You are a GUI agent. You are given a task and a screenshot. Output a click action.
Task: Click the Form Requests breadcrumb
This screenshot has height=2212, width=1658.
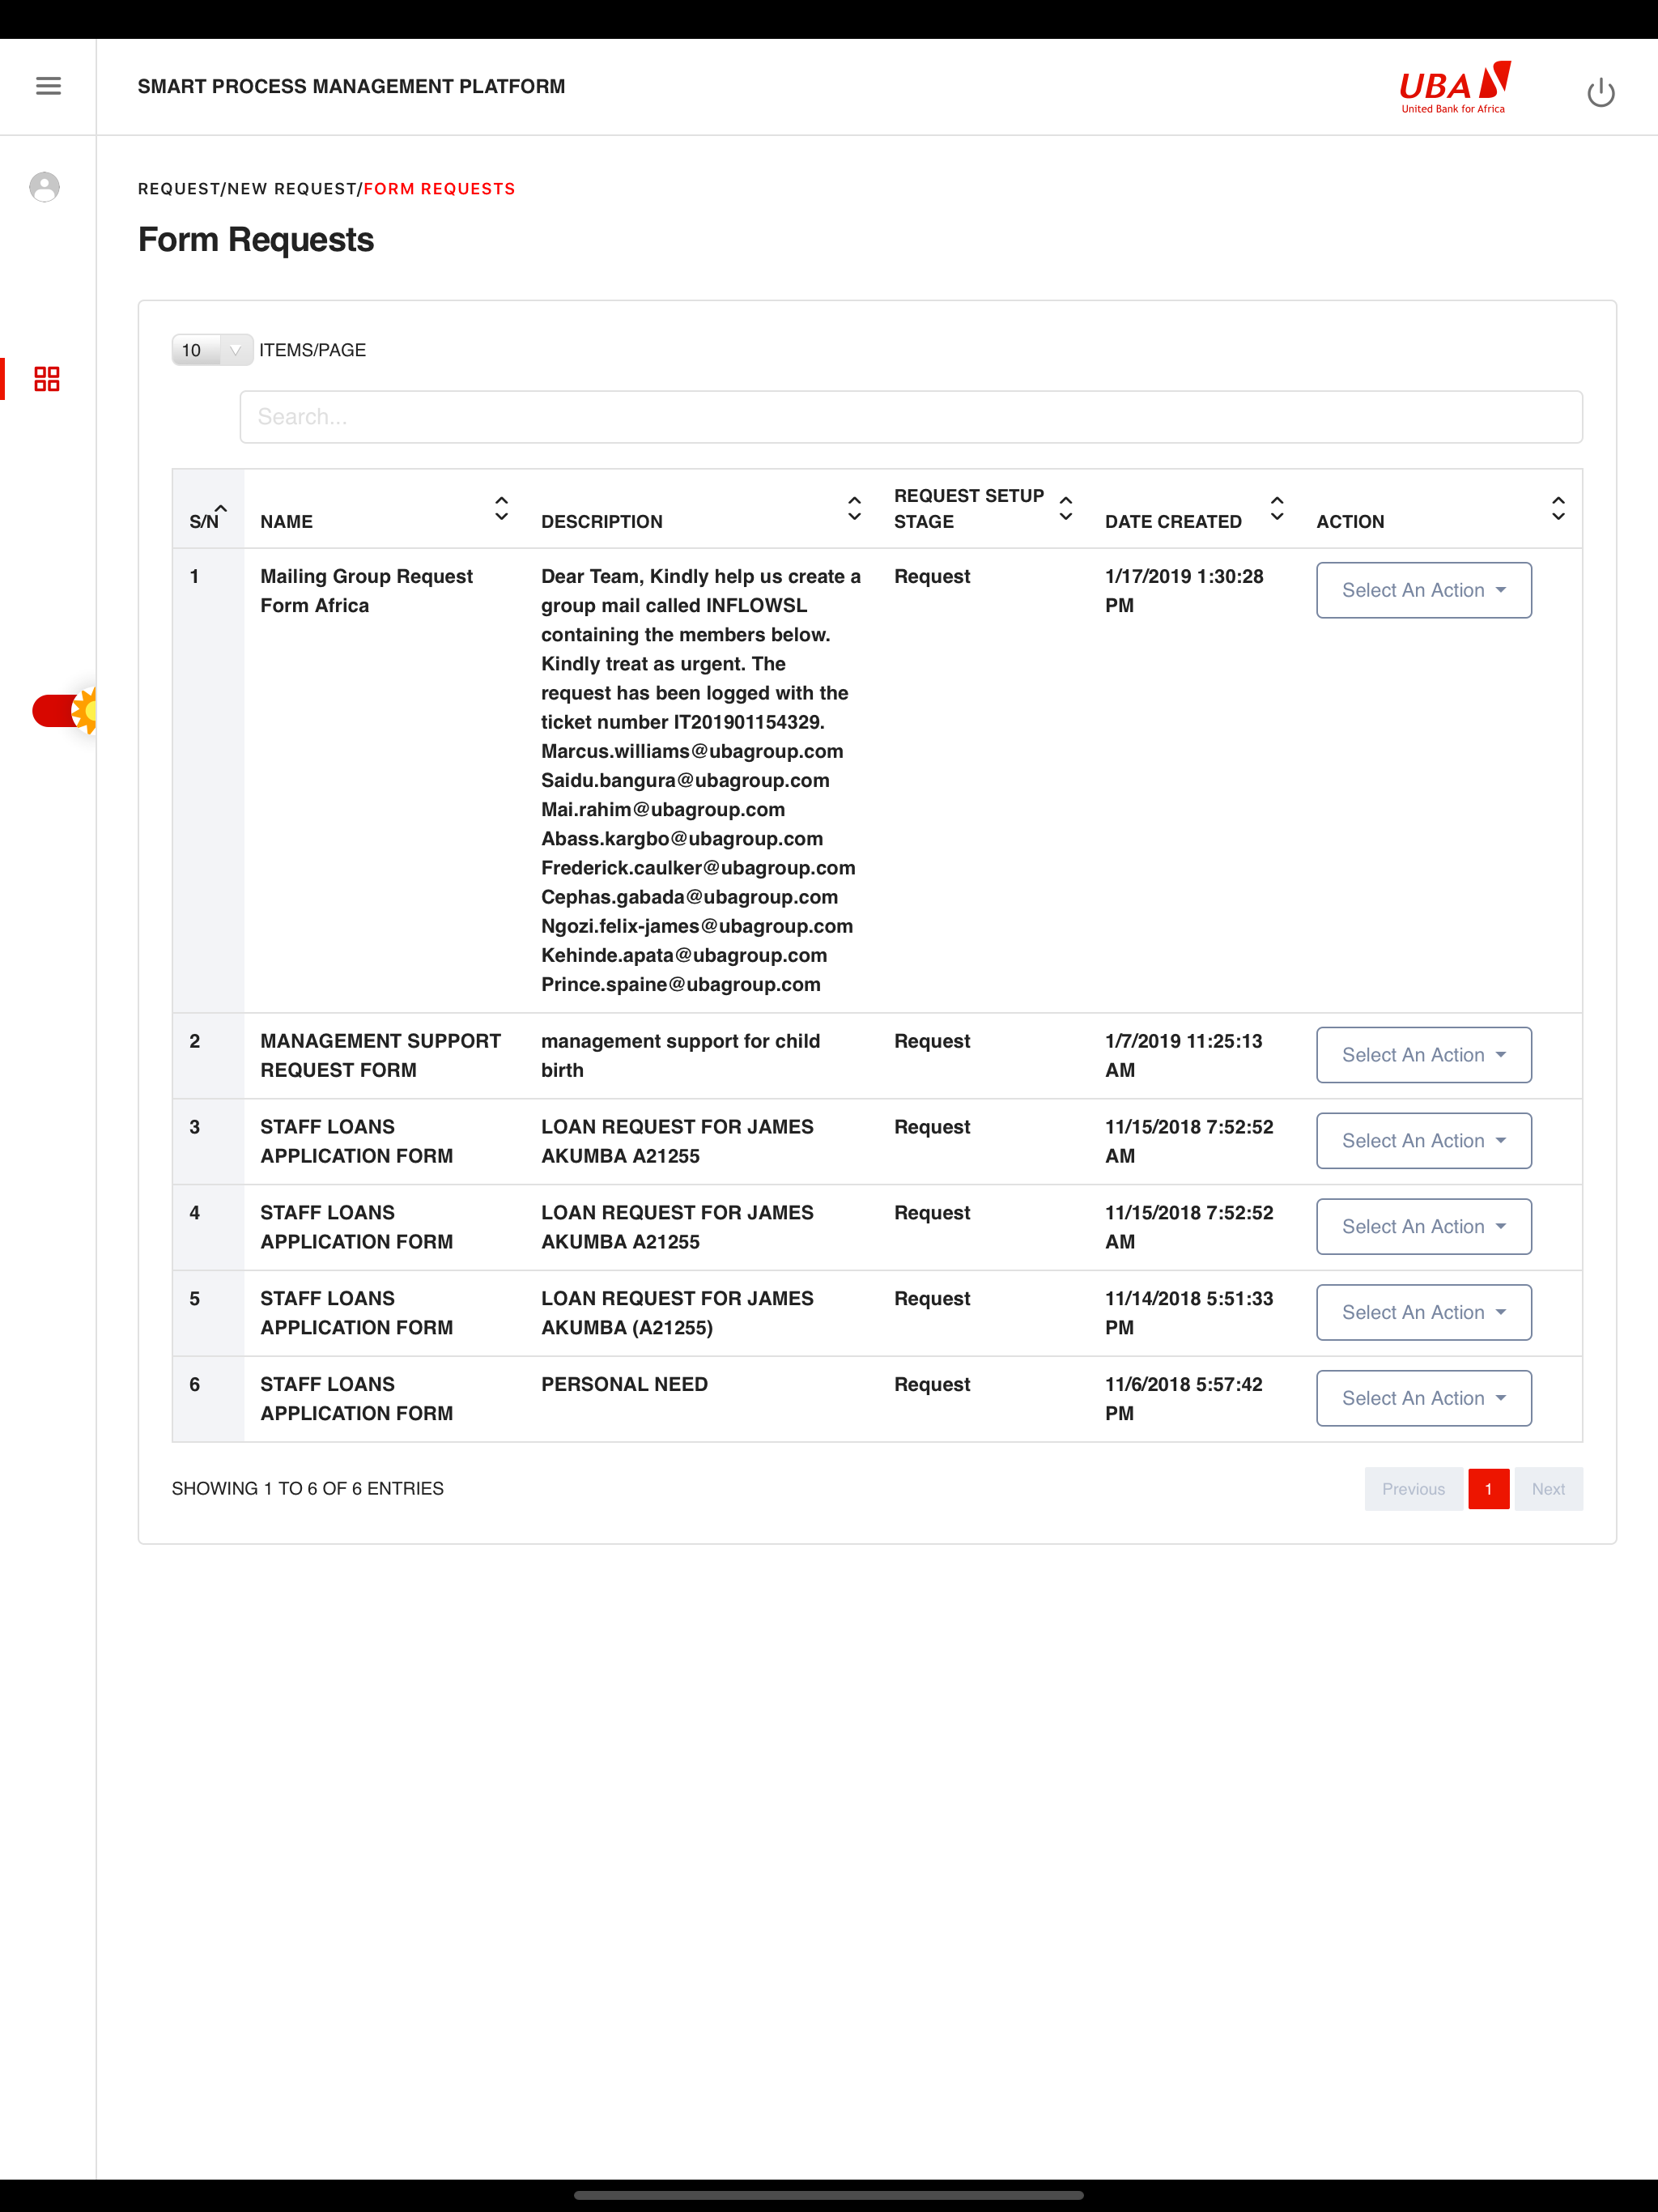click(x=439, y=189)
